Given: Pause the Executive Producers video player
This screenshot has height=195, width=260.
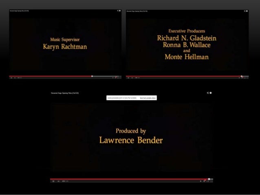Looking at the screenshot, I should 128,78.
